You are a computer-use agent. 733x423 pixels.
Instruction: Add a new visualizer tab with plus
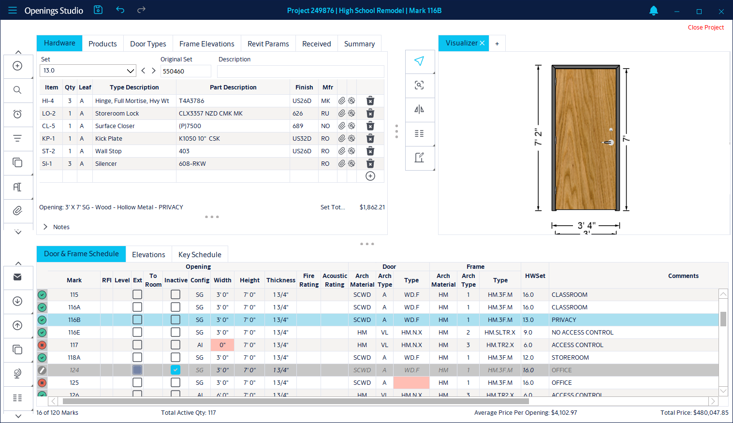tap(497, 44)
